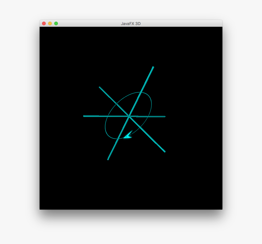Click the leftmost edge of the elliptical orbit
The width and height of the screenshot is (262, 244).
point(105,128)
